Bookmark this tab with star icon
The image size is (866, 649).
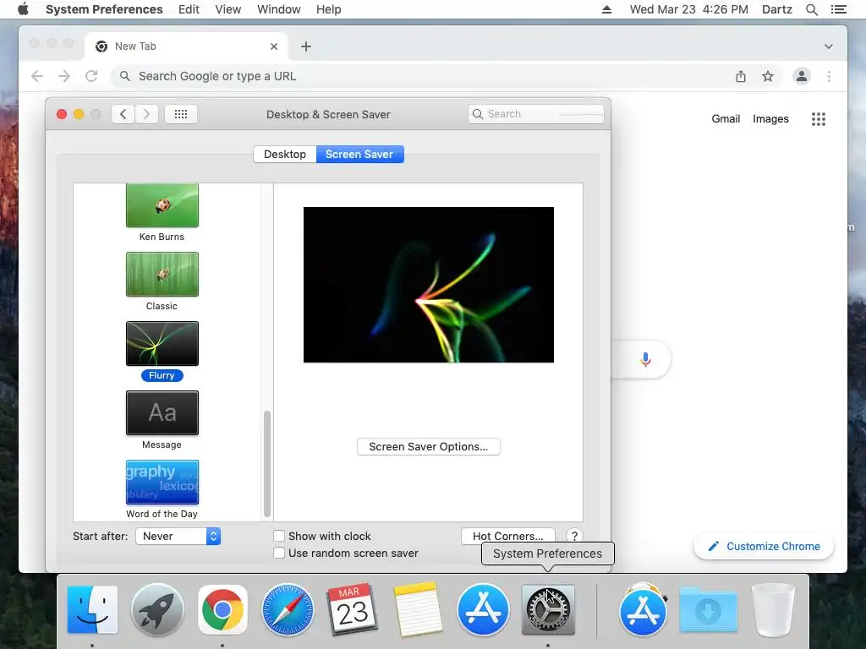tap(768, 76)
